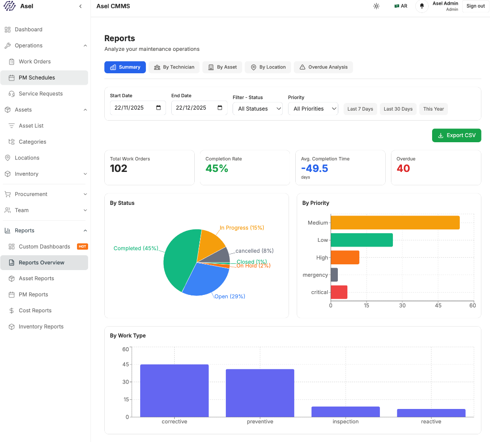Expand the Procurement menu section
This screenshot has height=442, width=490.
[85, 194]
